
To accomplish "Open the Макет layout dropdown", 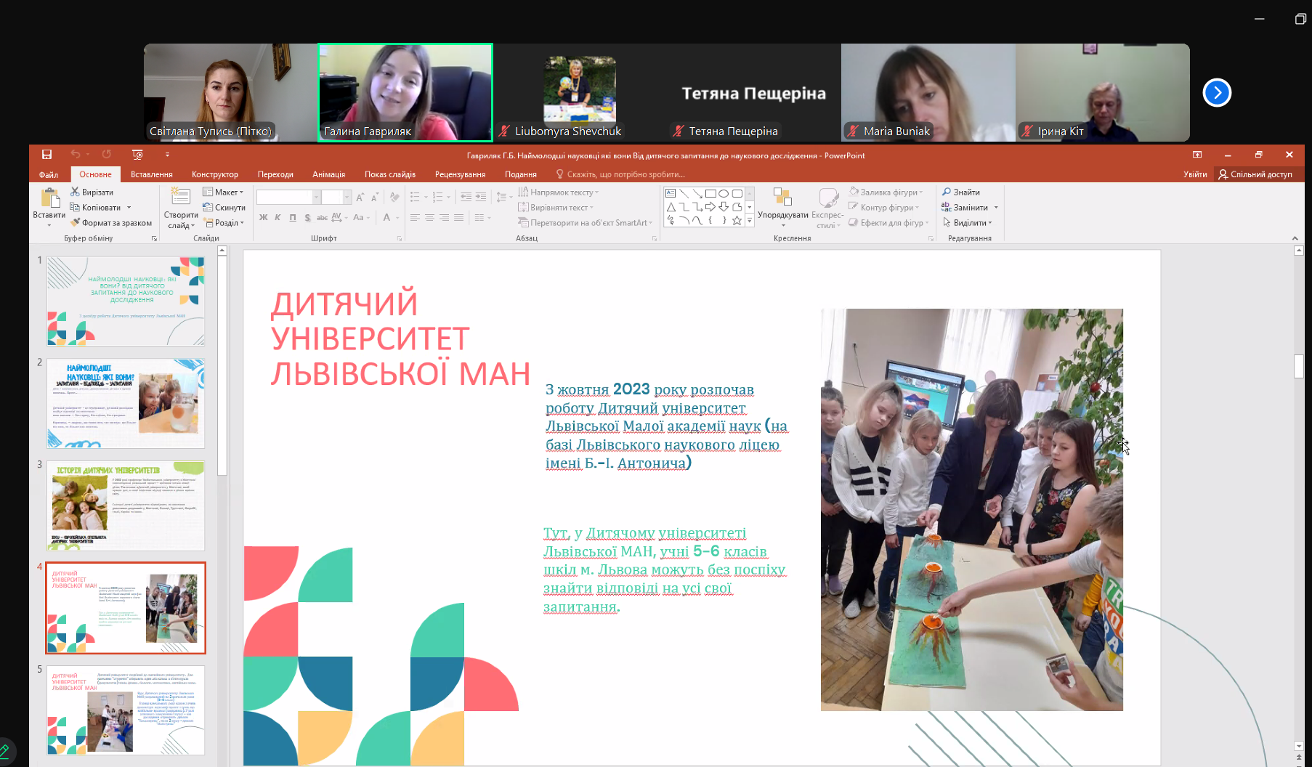I will (x=223, y=192).
